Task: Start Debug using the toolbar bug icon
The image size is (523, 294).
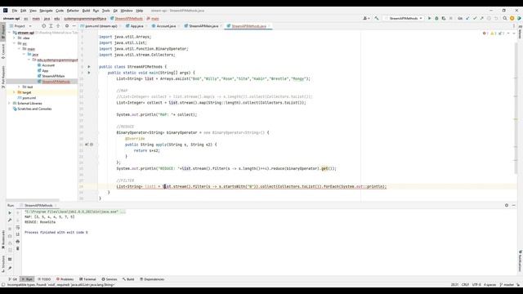Action: point(436,18)
